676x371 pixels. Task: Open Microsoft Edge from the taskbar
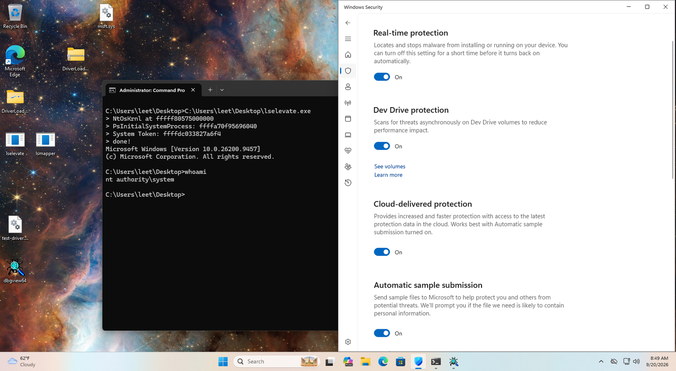[383, 361]
